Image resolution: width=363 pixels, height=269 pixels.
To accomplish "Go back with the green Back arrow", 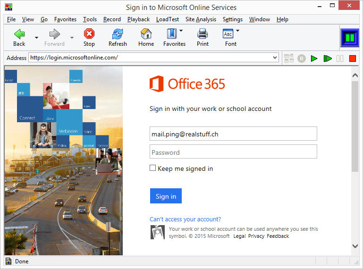I will click(19, 34).
